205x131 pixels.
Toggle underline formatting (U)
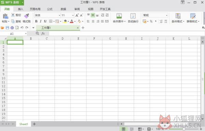click(x=45, y=21)
